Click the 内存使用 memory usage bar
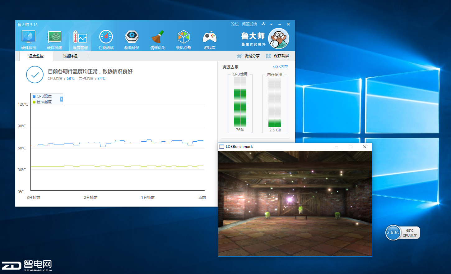451x274 pixels. coord(275,102)
